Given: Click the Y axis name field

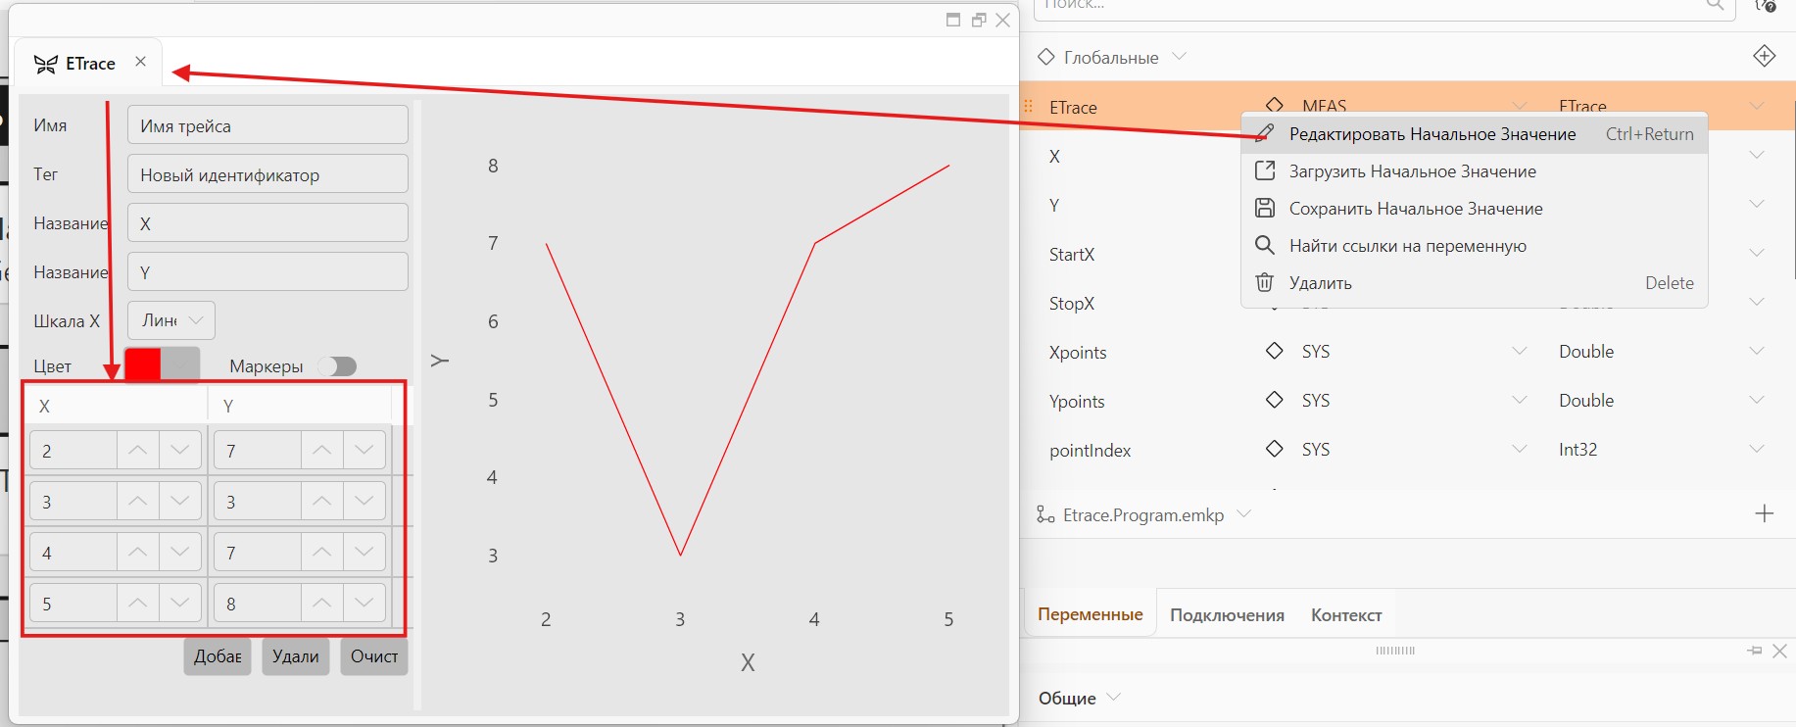Looking at the screenshot, I should pos(267,272).
